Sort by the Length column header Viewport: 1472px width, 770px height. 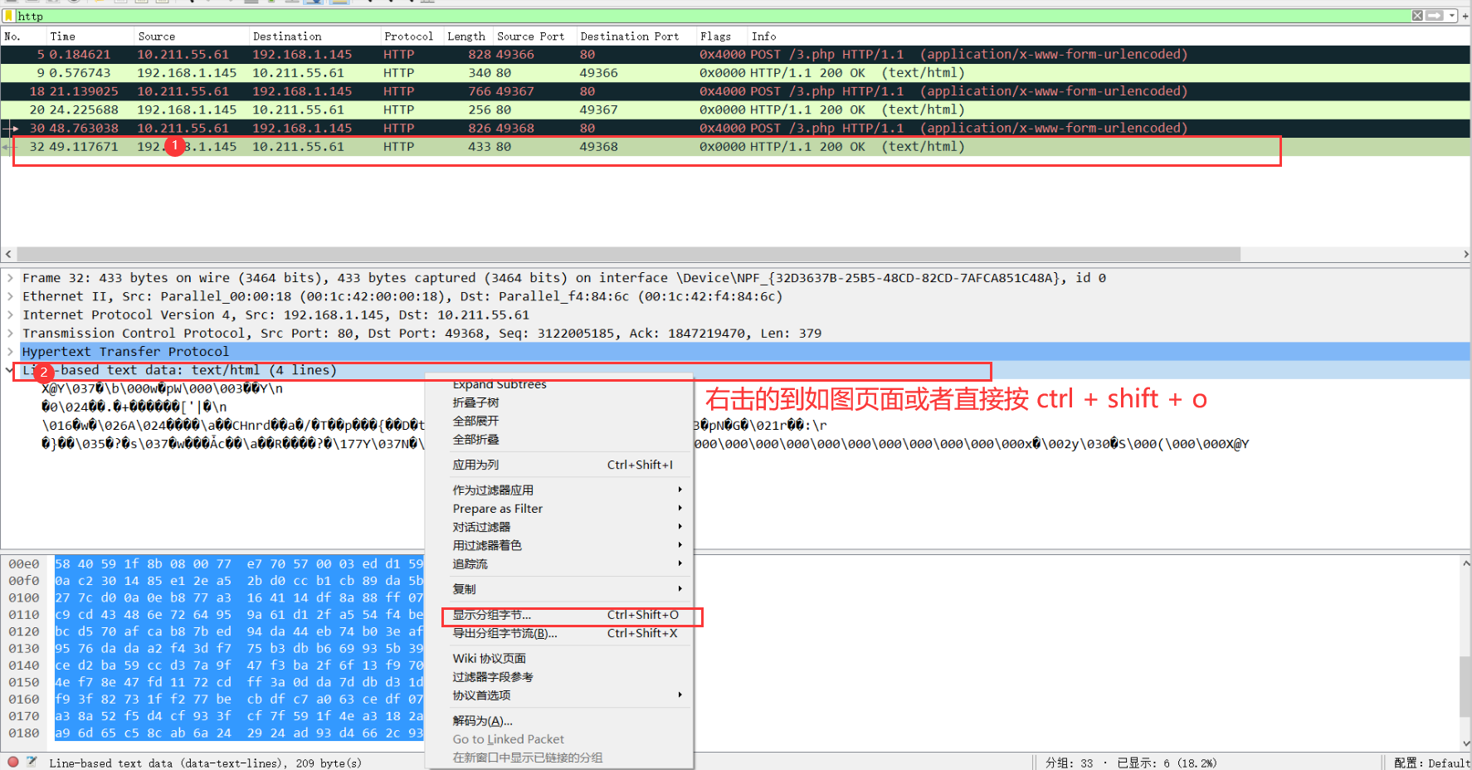click(468, 37)
